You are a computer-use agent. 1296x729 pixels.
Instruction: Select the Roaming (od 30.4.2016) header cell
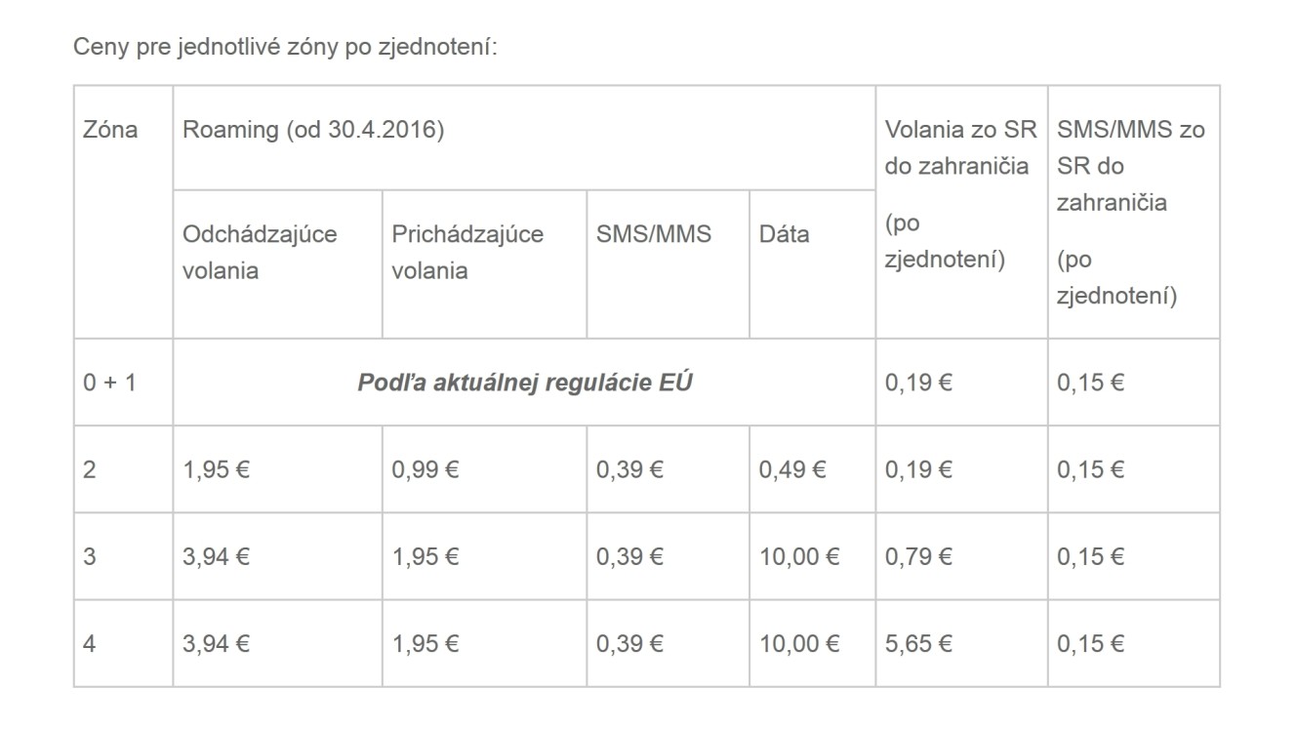[524, 138]
